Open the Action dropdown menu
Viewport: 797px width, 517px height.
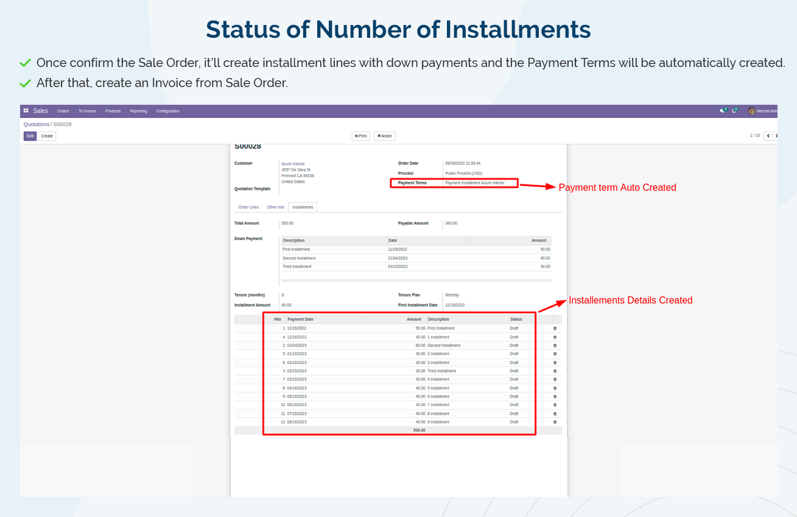pos(385,136)
